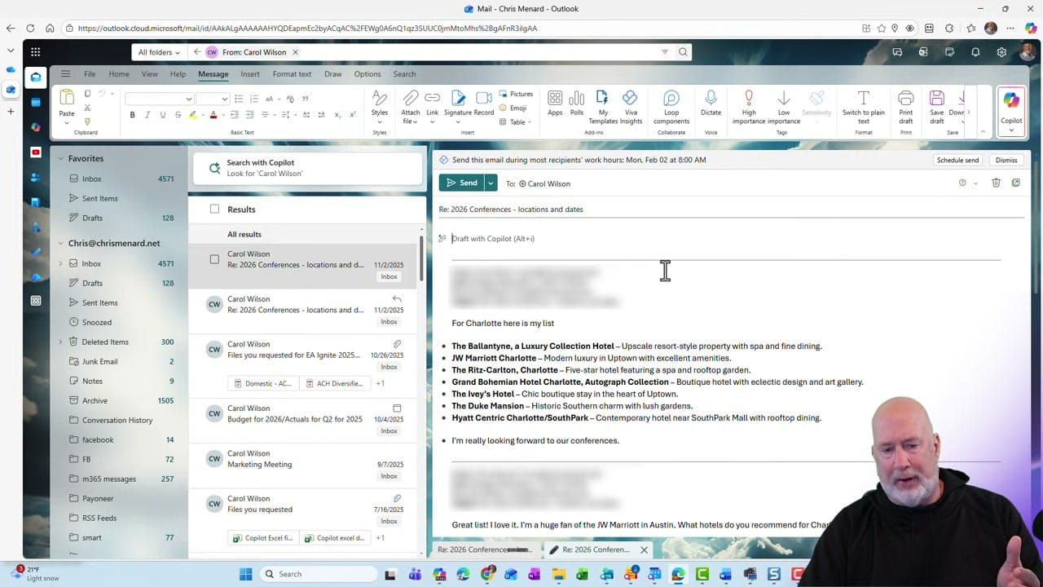Toggle bold formatting

[x=132, y=114]
